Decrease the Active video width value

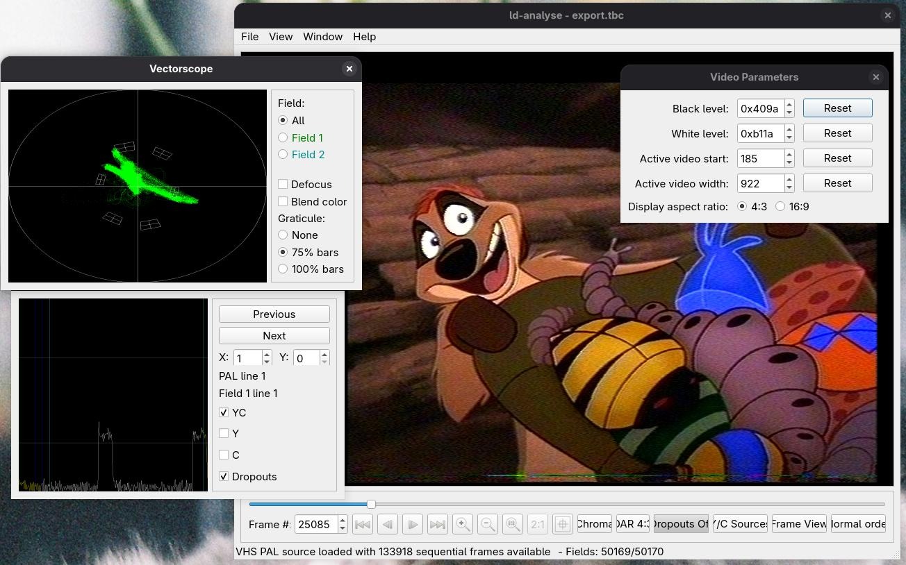click(x=789, y=187)
